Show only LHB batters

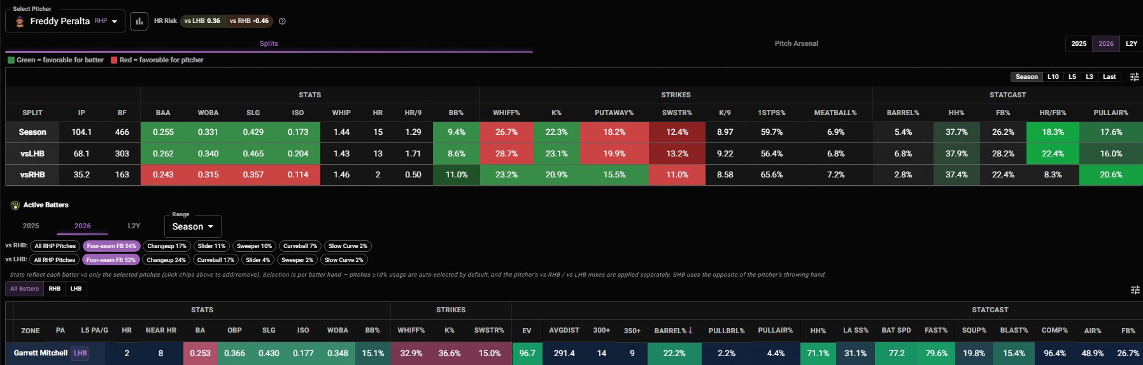pyautogui.click(x=76, y=289)
